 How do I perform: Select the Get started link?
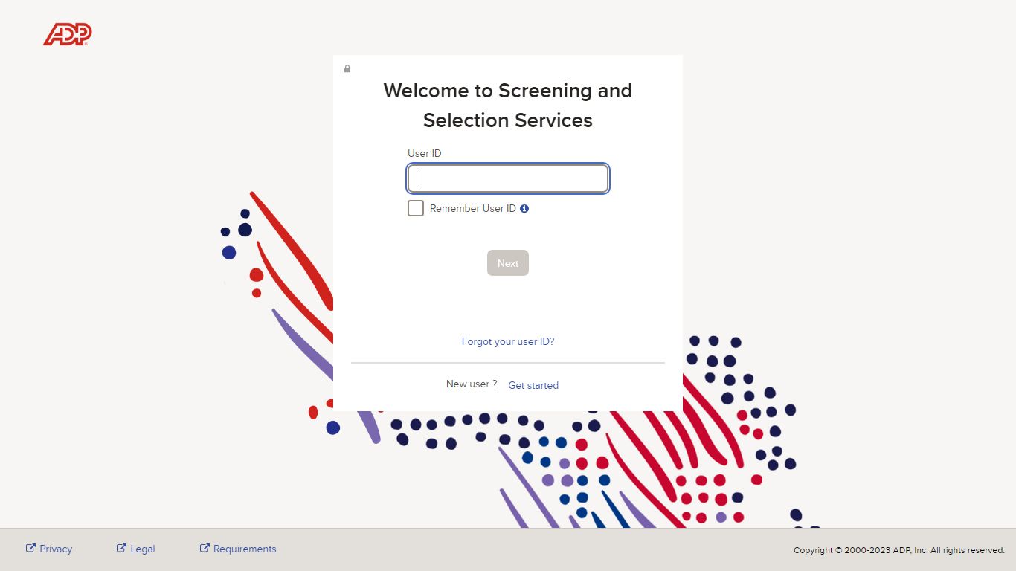pos(533,385)
